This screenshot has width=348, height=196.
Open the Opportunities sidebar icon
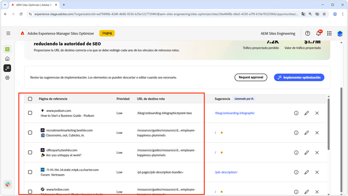tap(7, 68)
